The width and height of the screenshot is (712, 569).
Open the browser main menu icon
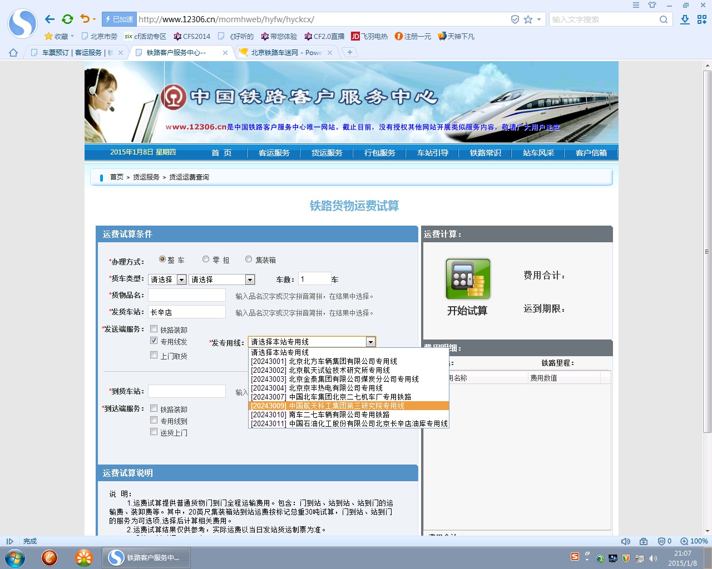pyautogui.click(x=636, y=5)
